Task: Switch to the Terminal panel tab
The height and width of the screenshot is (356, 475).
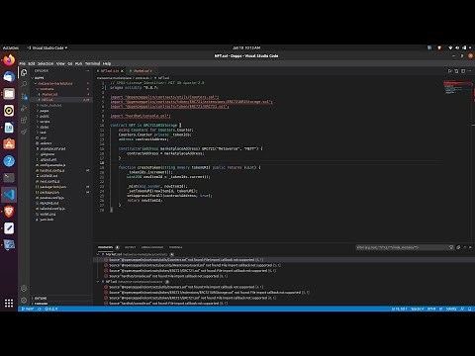Action: (175, 247)
